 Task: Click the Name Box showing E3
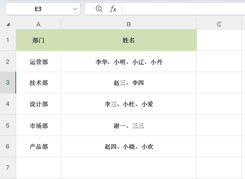click(43, 9)
